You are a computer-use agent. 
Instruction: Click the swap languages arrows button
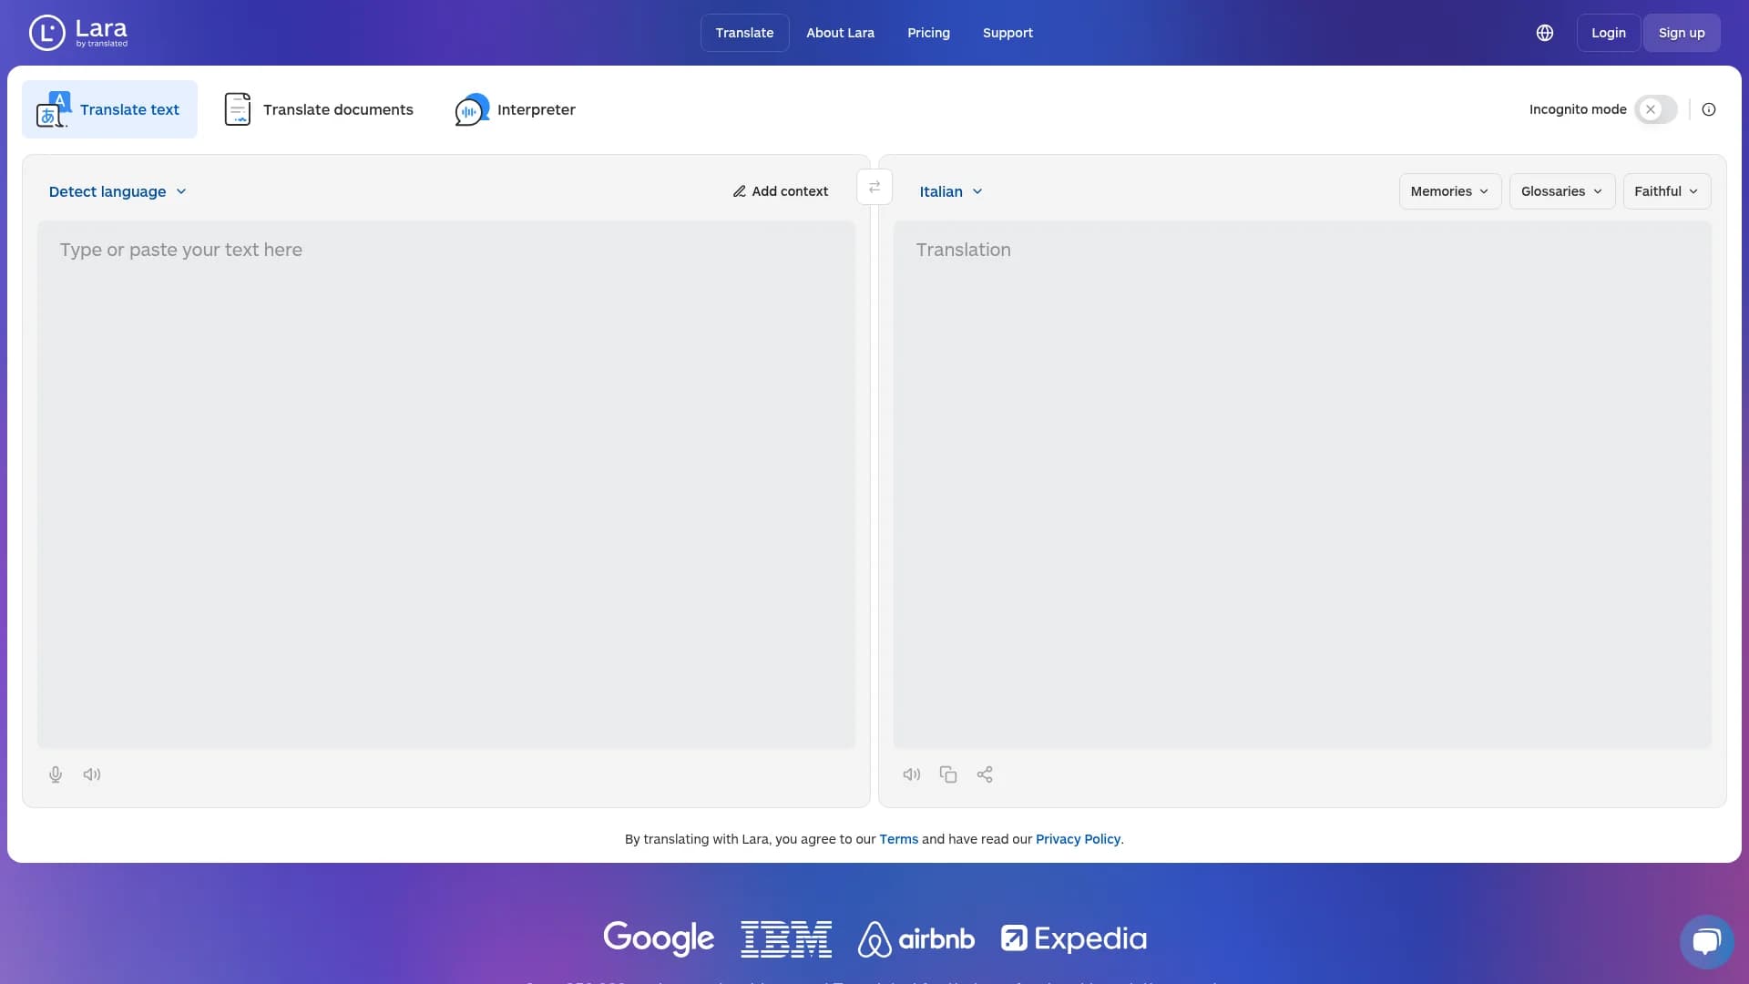pyautogui.click(x=874, y=187)
